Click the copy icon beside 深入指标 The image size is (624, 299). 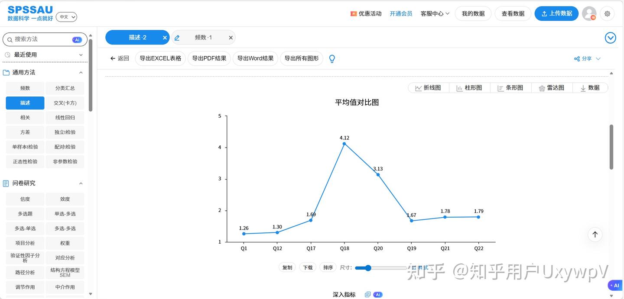(x=367, y=295)
